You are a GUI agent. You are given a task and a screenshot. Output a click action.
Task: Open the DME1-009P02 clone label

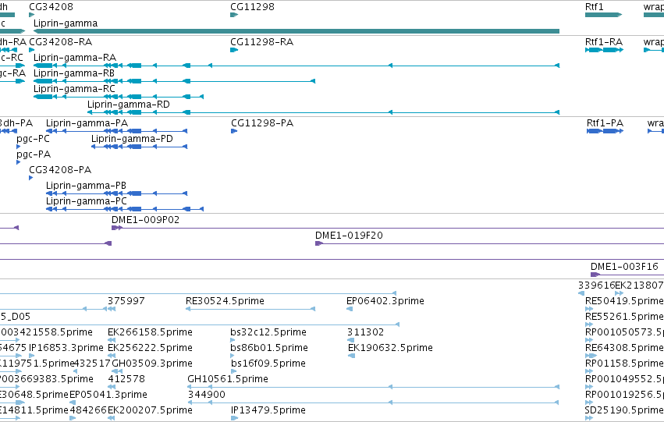tap(145, 220)
